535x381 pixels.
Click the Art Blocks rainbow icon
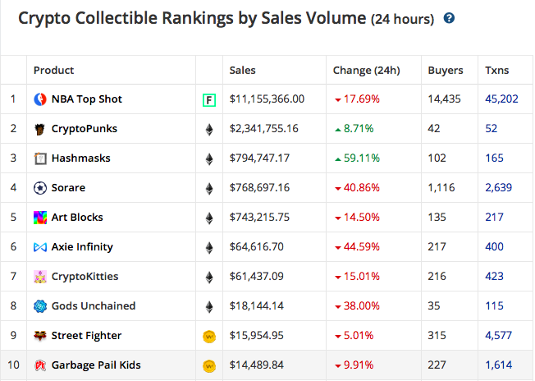click(x=40, y=218)
